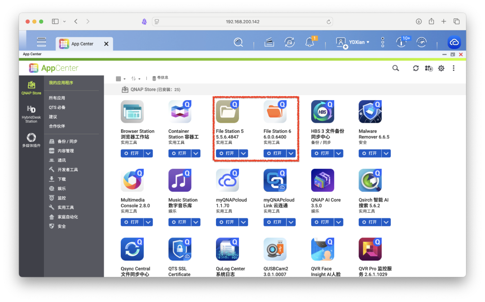485x302 pixels.
Task: Click the manual install app icon in App Center
Action: 429,68
